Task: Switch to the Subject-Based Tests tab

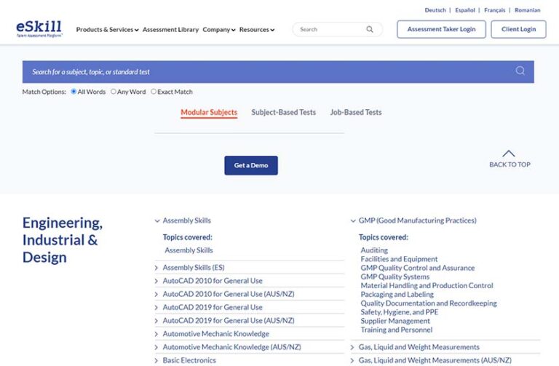Action: (x=283, y=112)
